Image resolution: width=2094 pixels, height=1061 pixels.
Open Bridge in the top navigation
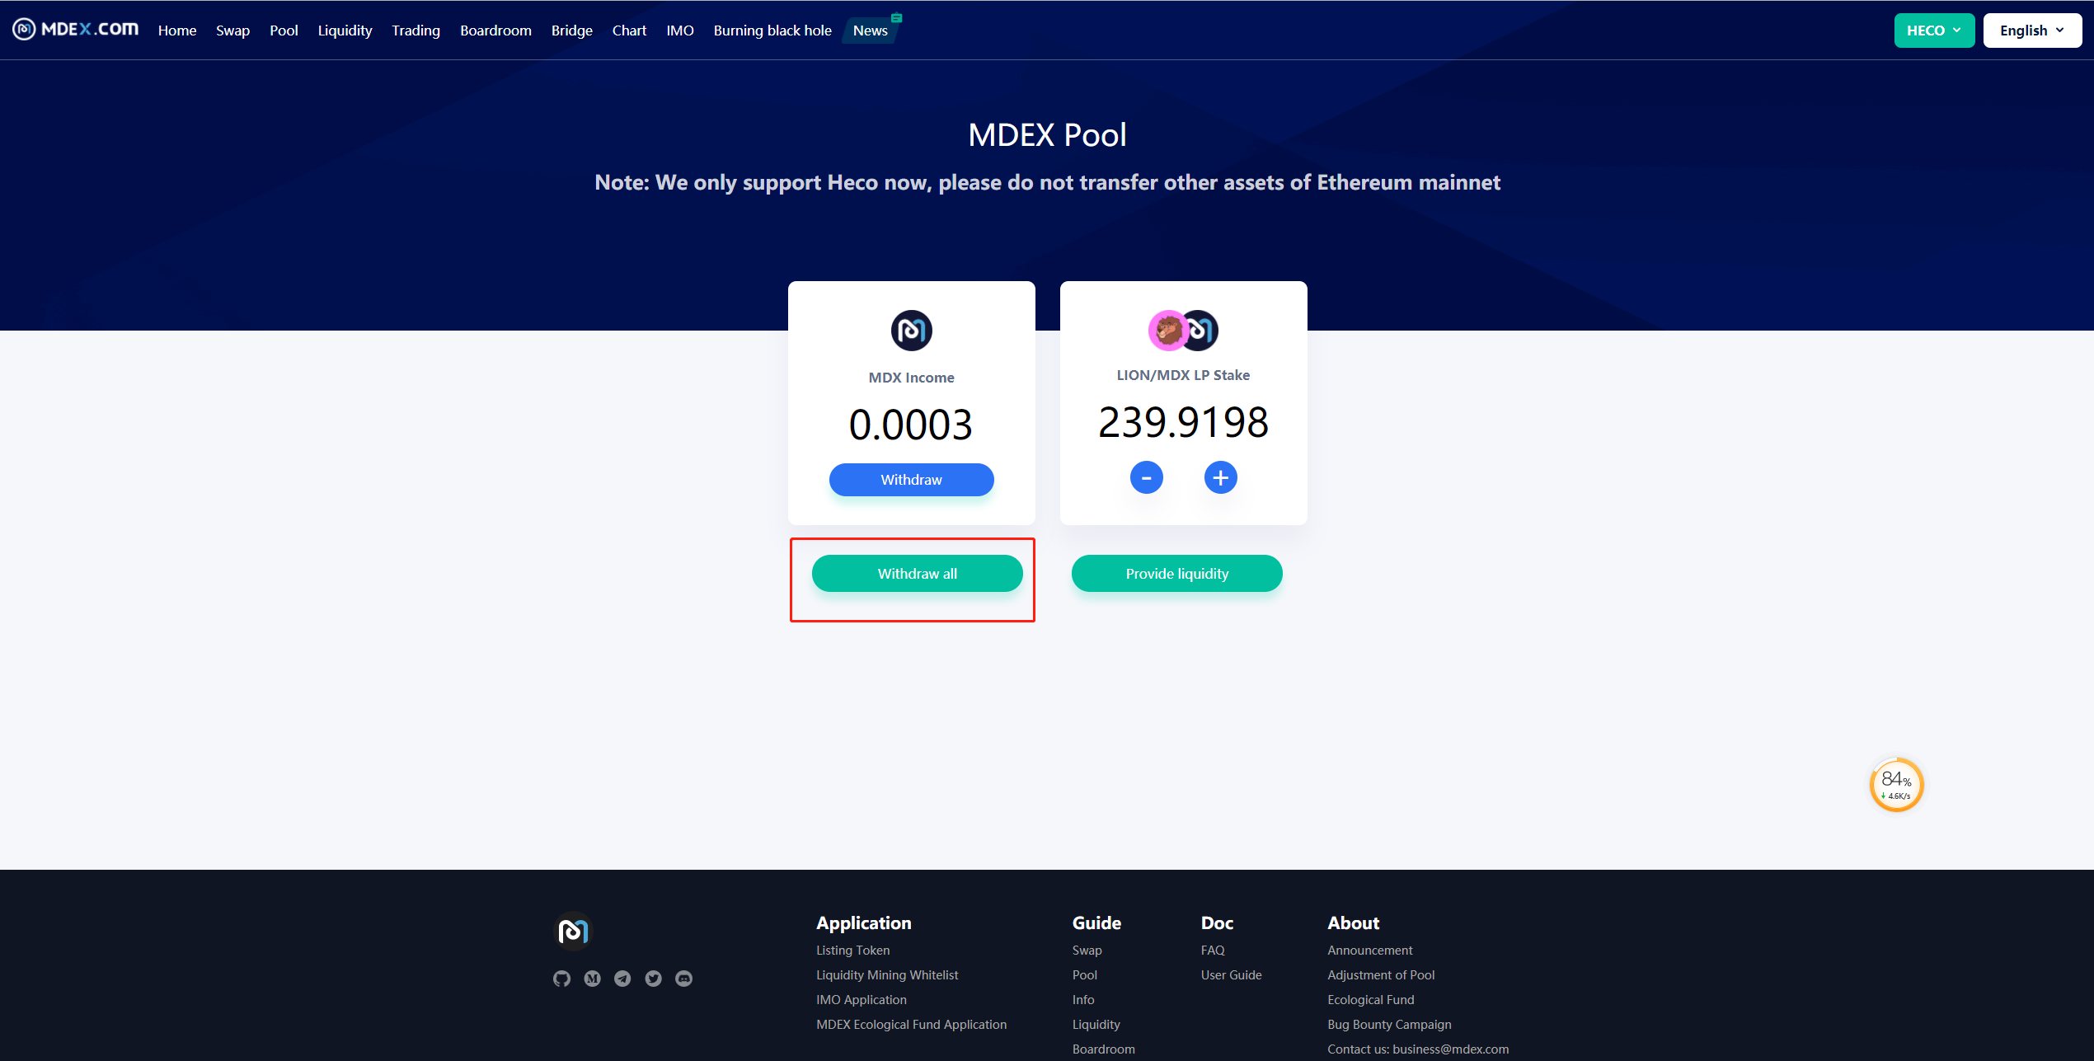pos(571,31)
